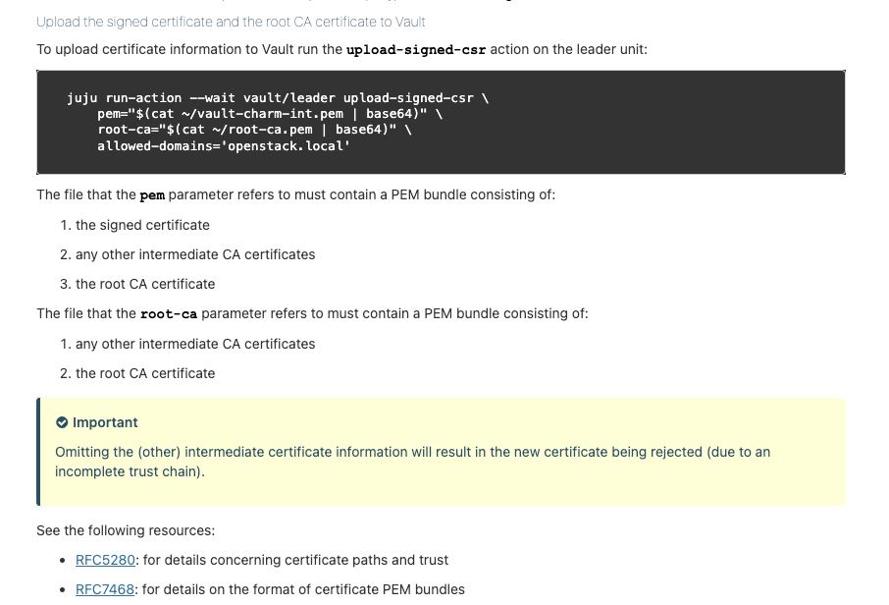
Task: Click the "any other intermediate CA certificates" pem item
Action: point(195,254)
